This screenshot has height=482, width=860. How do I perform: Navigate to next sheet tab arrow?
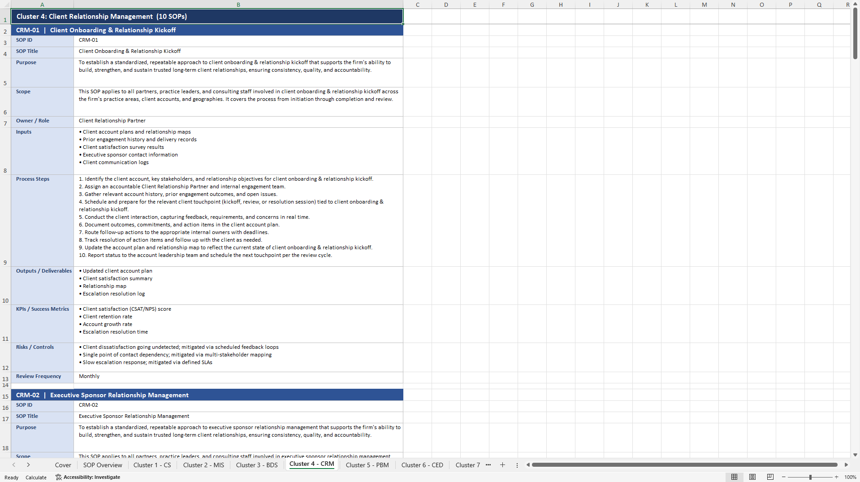[x=28, y=465]
